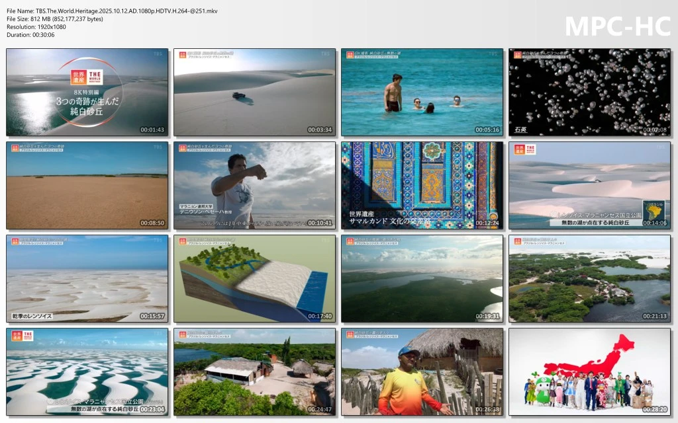Click the Samarkand mosaic tile thumbnail
Image resolution: width=678 pixels, height=423 pixels.
coord(422,185)
